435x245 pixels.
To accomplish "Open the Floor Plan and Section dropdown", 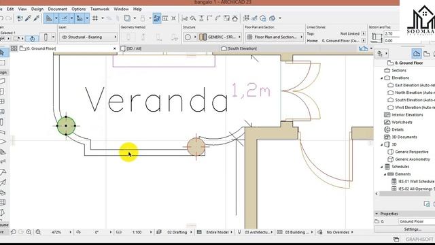I will (x=275, y=37).
